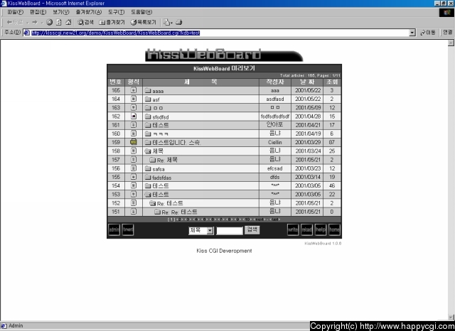Image resolution: width=455 pixels, height=331 pixels.
Task: Click the KissWebBoard logo banner
Action: coord(224,55)
